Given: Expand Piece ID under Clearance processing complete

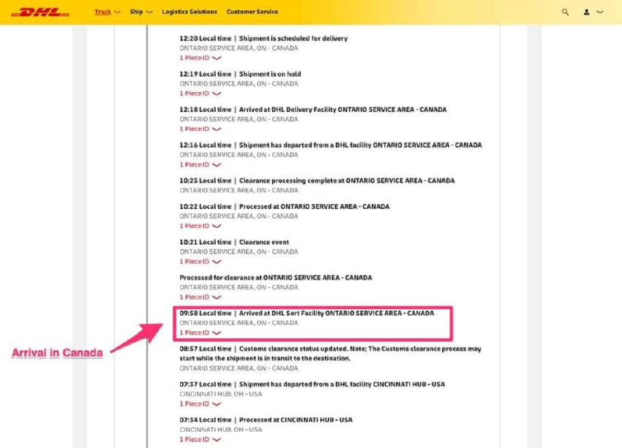Looking at the screenshot, I should point(200,200).
